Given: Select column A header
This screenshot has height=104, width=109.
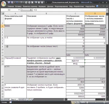Looking at the screenshot, I should tap(15, 13).
